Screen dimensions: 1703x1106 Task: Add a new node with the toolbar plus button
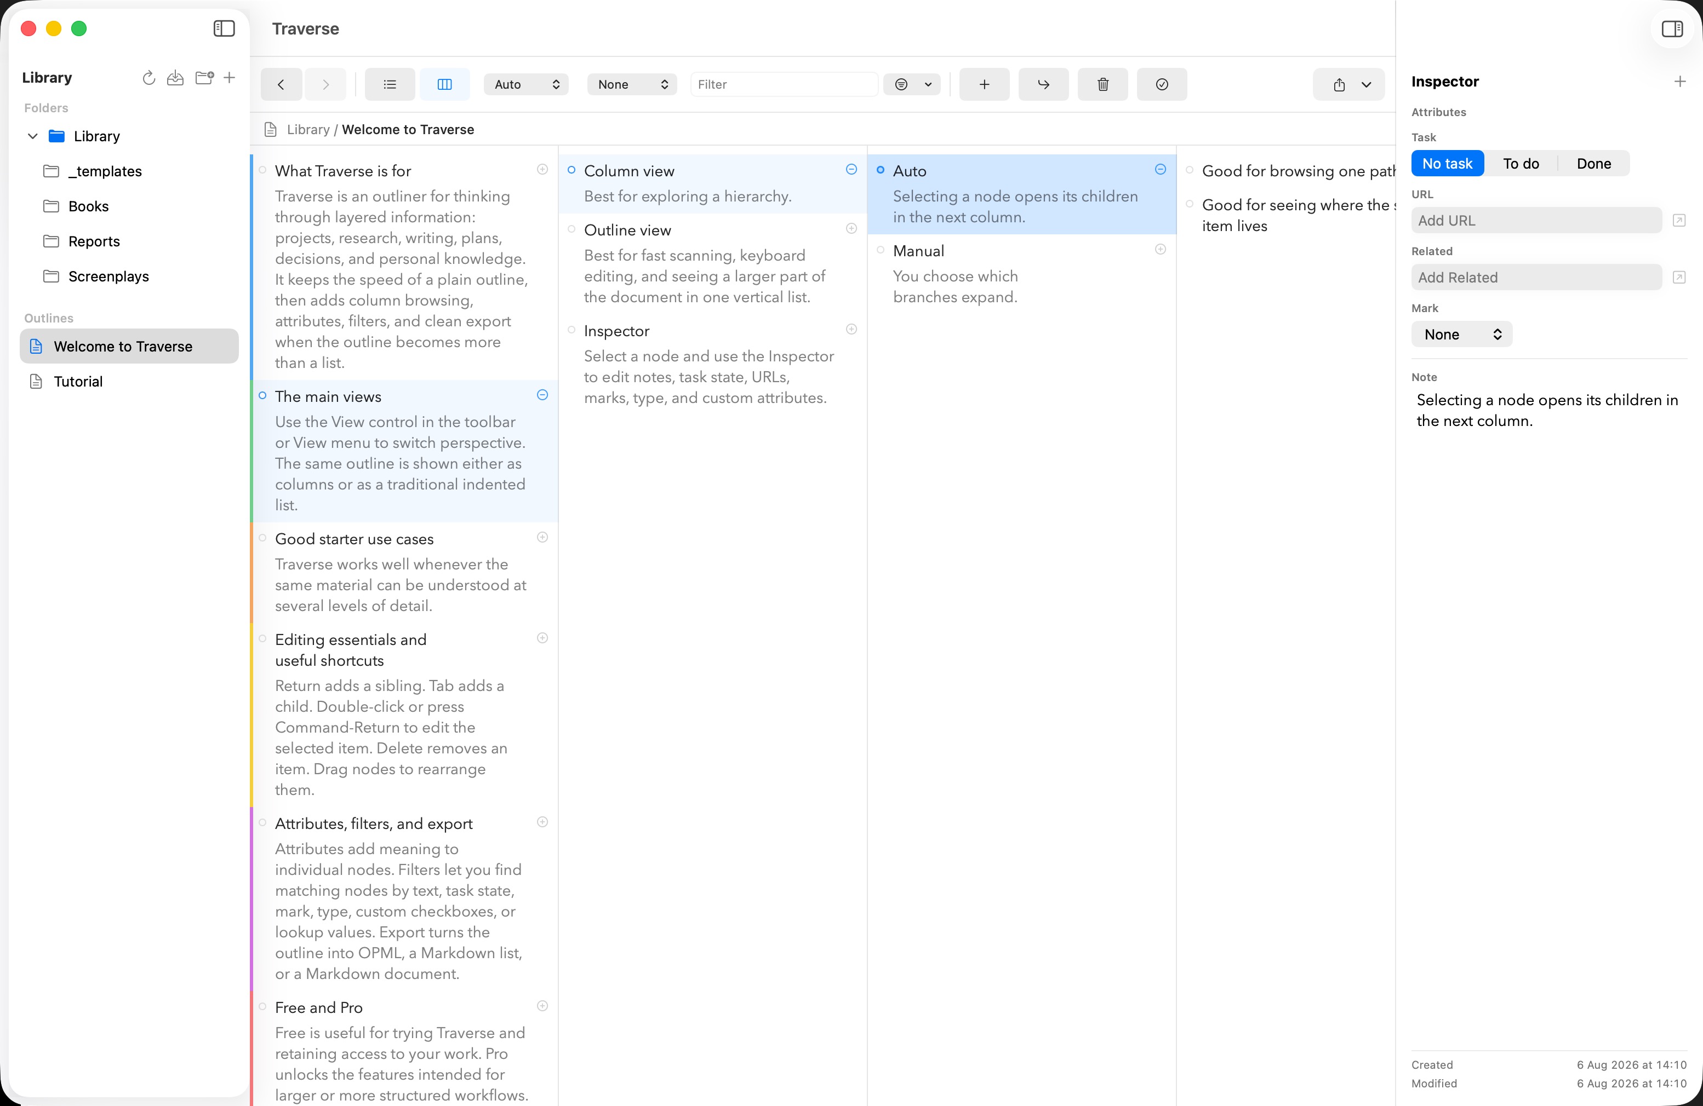click(985, 84)
